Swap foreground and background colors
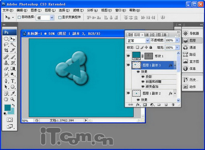 [x=13, y=105]
